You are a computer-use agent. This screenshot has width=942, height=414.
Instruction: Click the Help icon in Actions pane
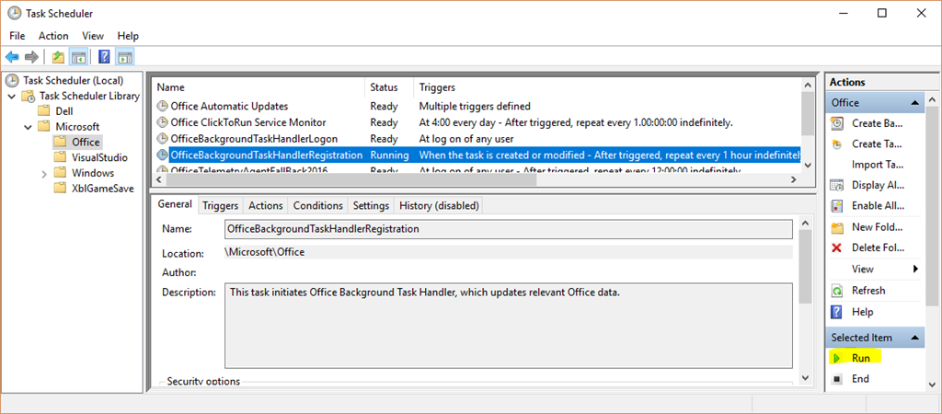coord(837,312)
